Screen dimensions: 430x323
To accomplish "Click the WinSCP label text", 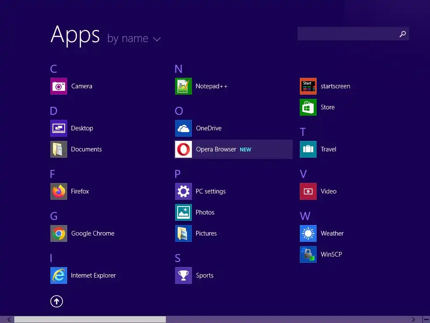I will 331,254.
